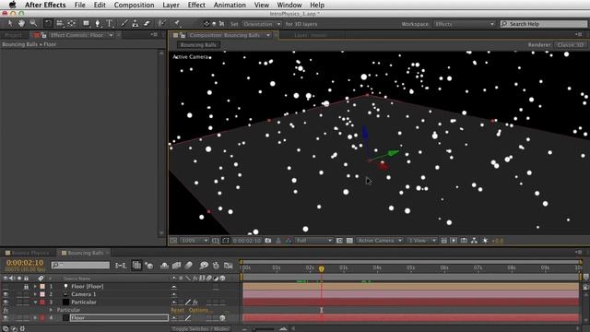Open the 100% magnification dropdown
This screenshot has width=590, height=332.
[x=195, y=240]
